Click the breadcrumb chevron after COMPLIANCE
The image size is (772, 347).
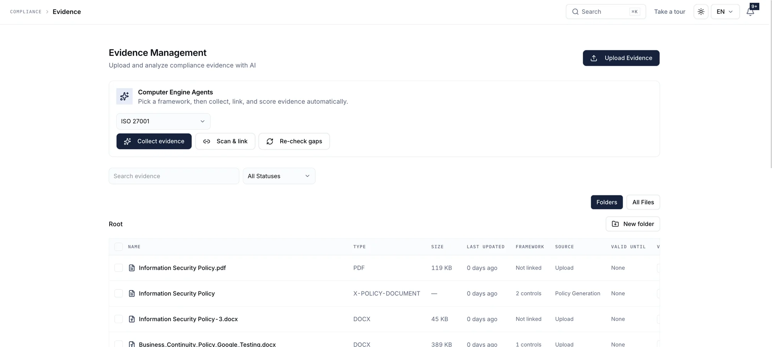47,12
